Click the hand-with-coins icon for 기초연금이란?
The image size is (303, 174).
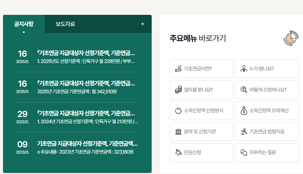pyautogui.click(x=178, y=69)
